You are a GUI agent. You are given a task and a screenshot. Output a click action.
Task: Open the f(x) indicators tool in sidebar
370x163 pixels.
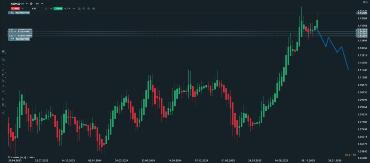pyautogui.click(x=3, y=59)
